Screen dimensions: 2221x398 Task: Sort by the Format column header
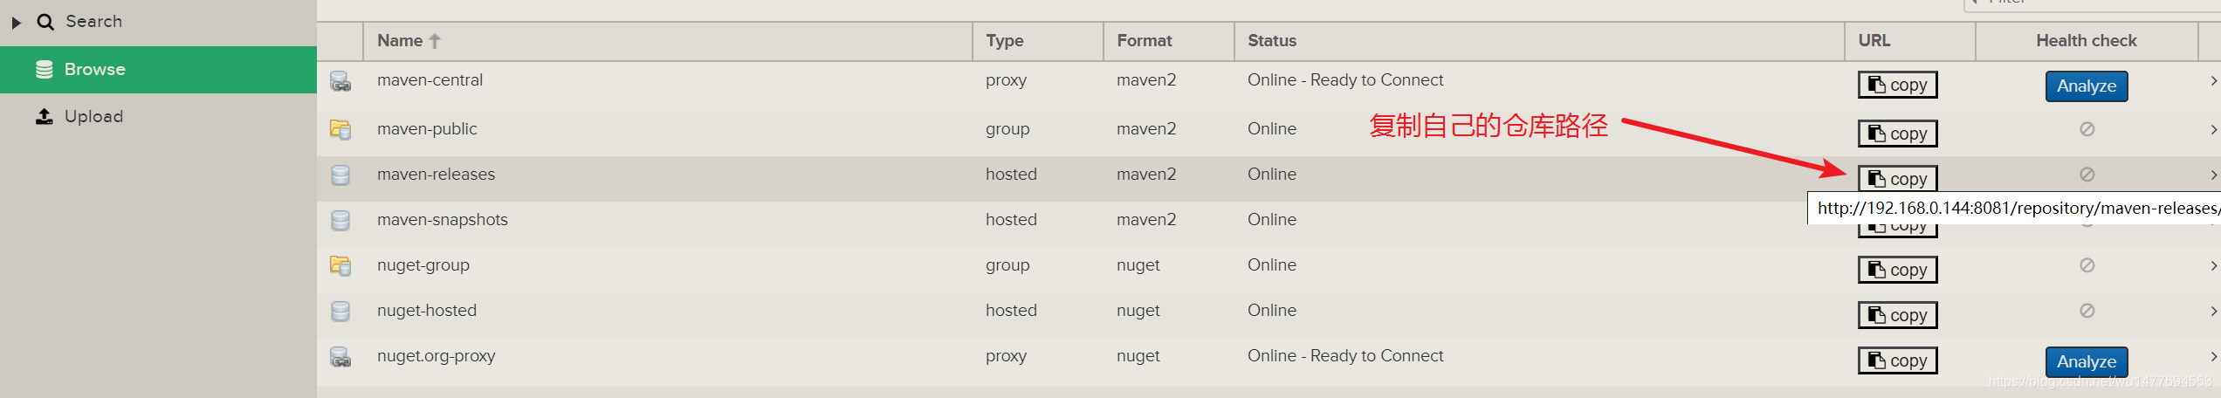tap(1169, 41)
